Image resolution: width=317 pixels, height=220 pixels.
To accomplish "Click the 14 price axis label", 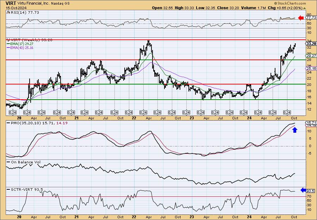I will [x=309, y=103].
